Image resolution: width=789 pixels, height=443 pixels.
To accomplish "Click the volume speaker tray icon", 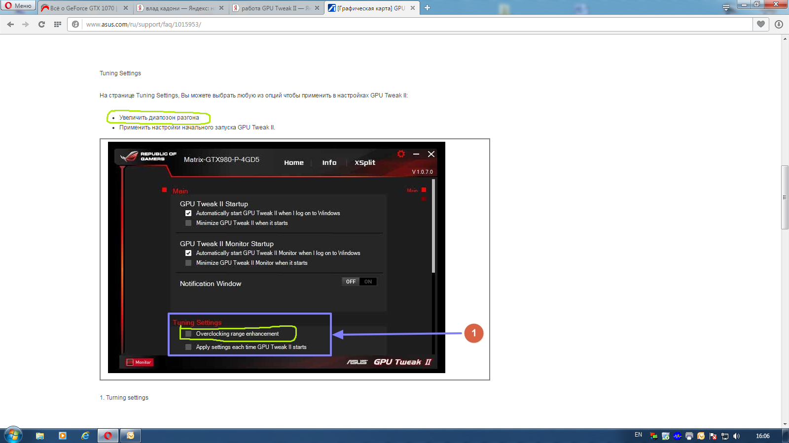I will coord(737,436).
